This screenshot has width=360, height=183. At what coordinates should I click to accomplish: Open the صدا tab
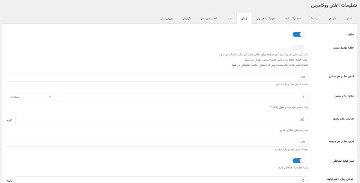[x=228, y=18]
